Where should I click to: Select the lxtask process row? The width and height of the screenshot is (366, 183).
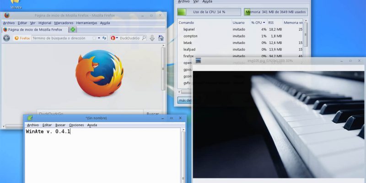[x=240, y=43]
